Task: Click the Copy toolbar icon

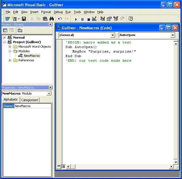Action: click(x=38, y=19)
